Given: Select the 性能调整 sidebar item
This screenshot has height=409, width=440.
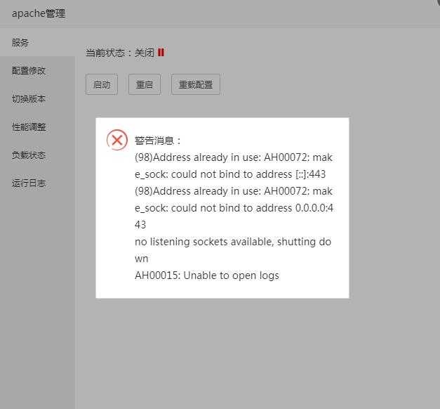Looking at the screenshot, I should click(x=37, y=126).
